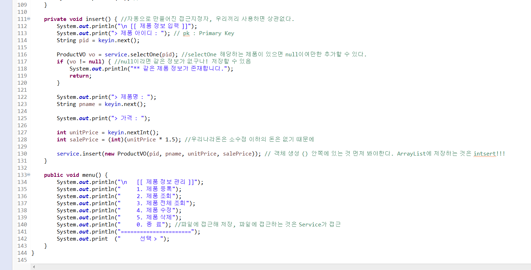Image resolution: width=531 pixels, height=270 pixels.
Task: Click the closing brace on line 144
Action: tap(33, 253)
